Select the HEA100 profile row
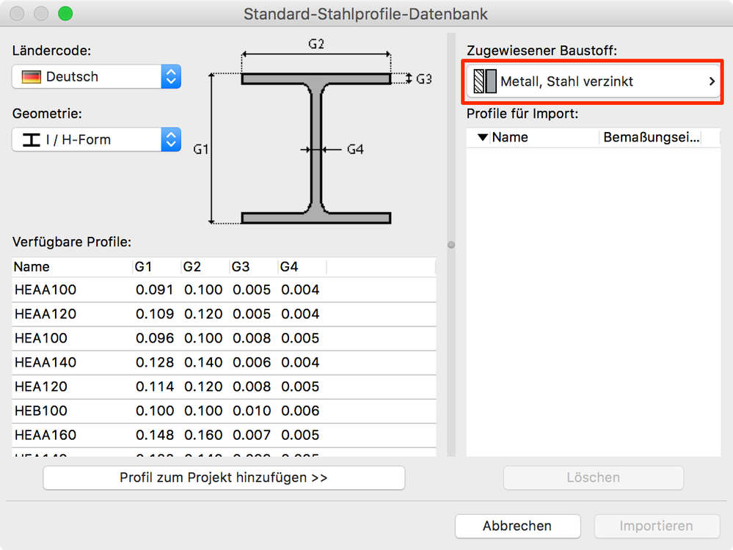 (x=224, y=338)
